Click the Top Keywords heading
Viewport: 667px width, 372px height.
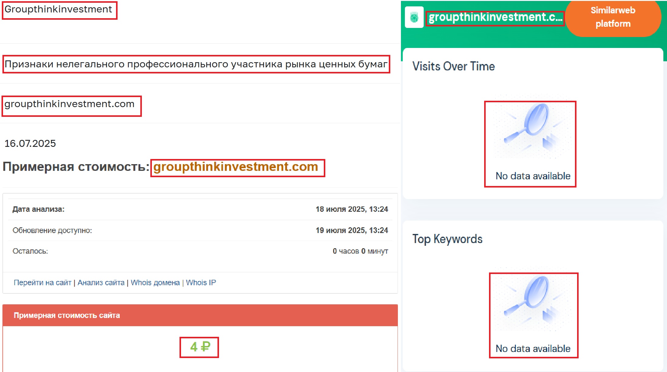(447, 239)
